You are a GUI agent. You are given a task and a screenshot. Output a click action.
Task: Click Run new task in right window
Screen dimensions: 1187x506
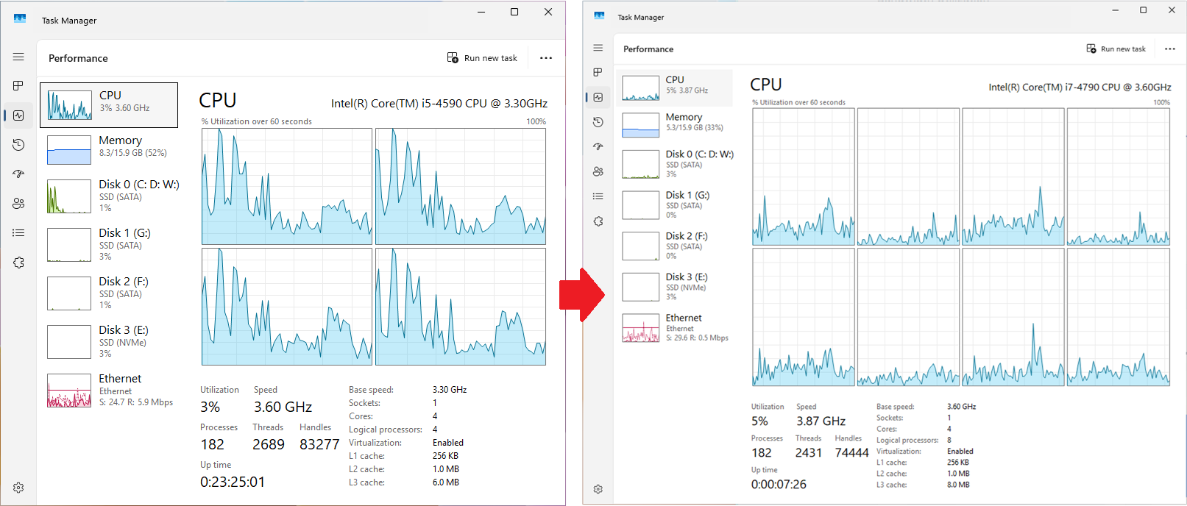pos(1116,49)
